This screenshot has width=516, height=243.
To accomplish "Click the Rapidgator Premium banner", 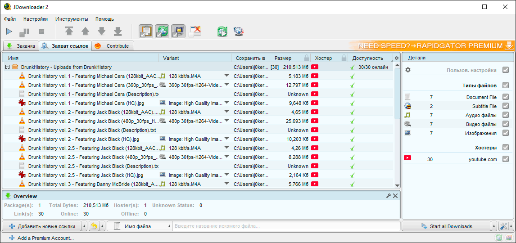I will pos(431,46).
